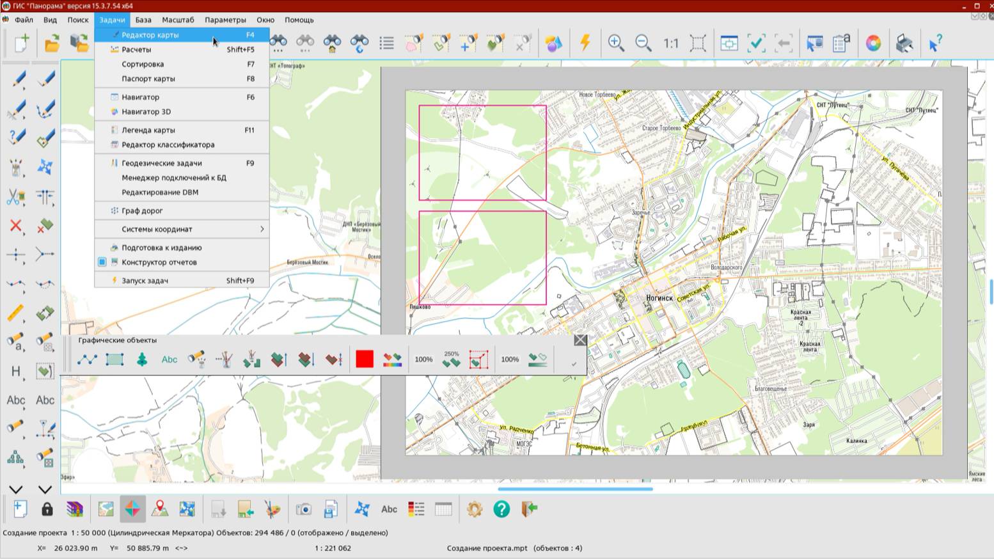Click the padlock icon in bottom toolbar
994x559 pixels.
(47, 509)
